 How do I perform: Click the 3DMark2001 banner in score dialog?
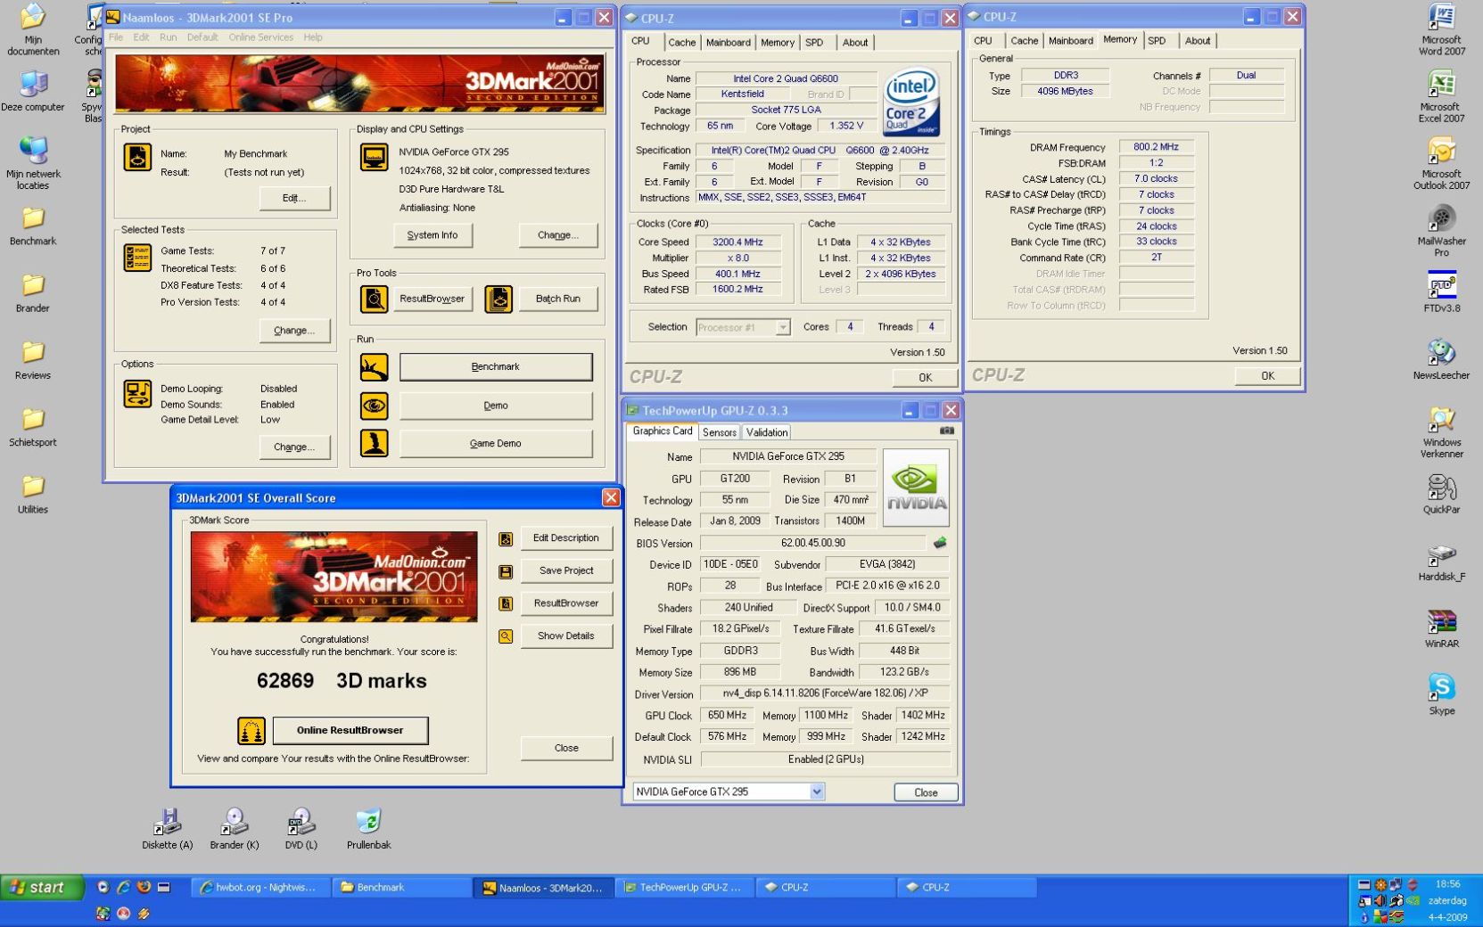pos(334,577)
